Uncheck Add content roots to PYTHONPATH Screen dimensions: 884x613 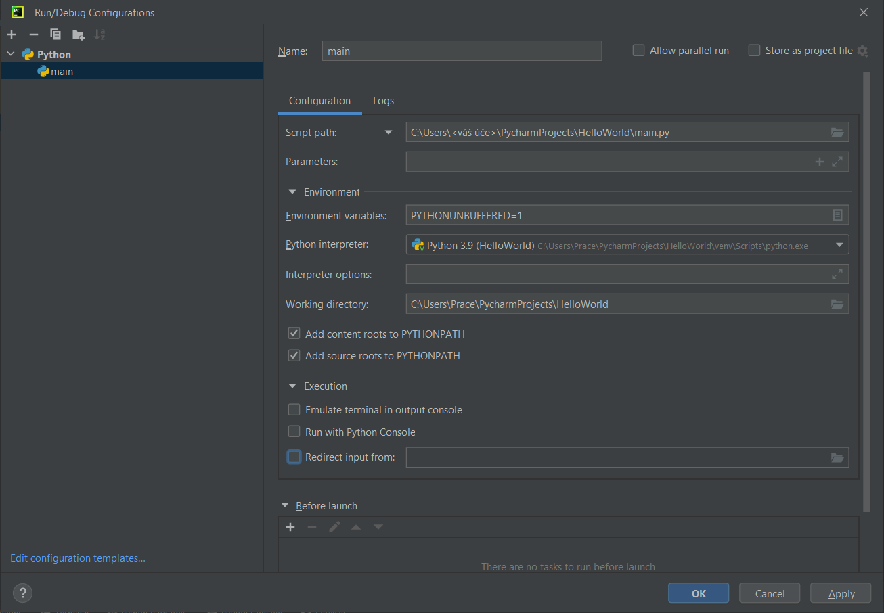click(294, 334)
